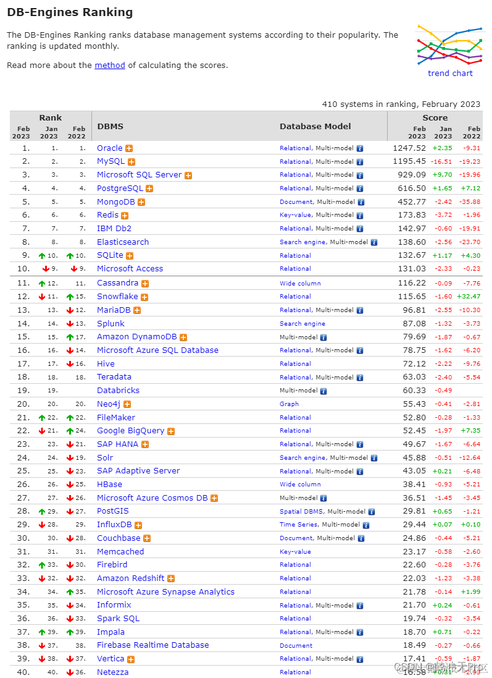Screen dimensions: 492x678
Task: Open the Firebase Realtime Database page
Action: (x=153, y=645)
